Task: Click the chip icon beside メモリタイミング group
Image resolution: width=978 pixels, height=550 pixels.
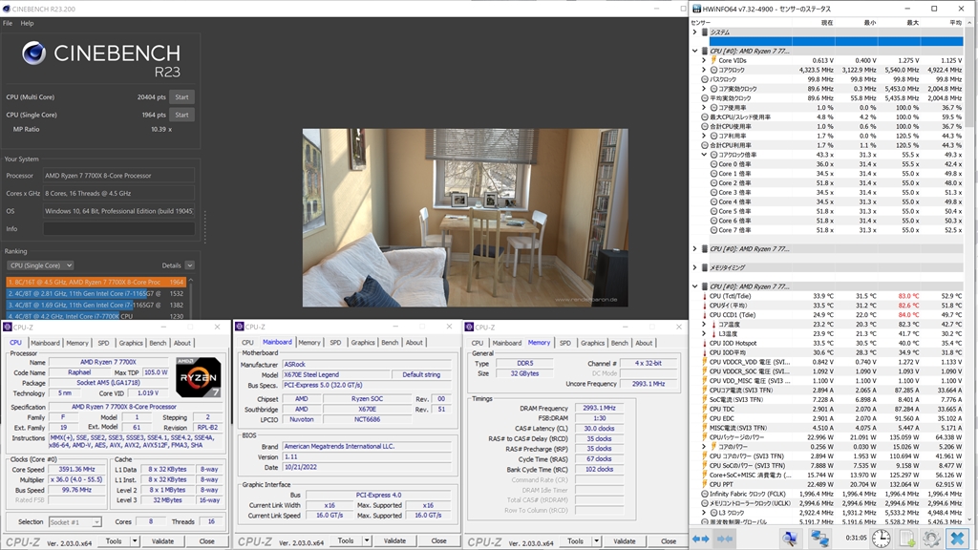Action: coord(705,267)
